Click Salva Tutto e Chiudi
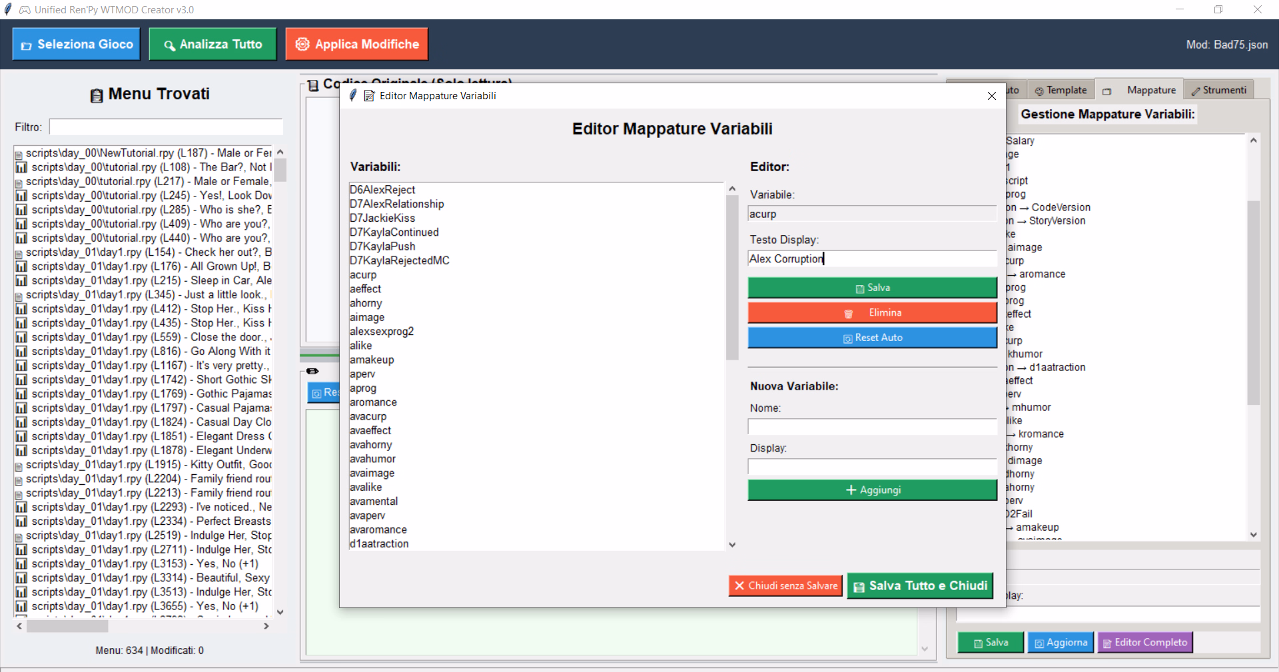The height and width of the screenshot is (672, 1279). tap(920, 586)
